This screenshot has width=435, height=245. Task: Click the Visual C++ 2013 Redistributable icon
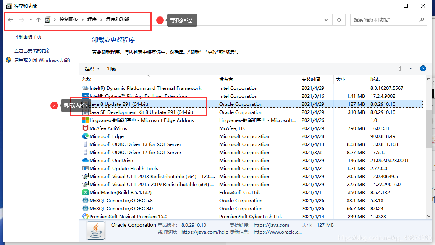click(x=86, y=176)
